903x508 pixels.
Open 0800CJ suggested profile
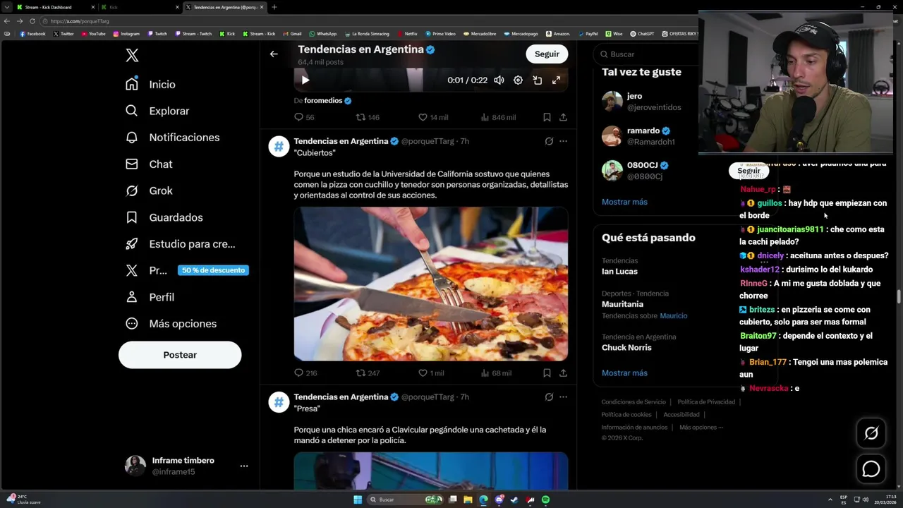click(x=635, y=171)
